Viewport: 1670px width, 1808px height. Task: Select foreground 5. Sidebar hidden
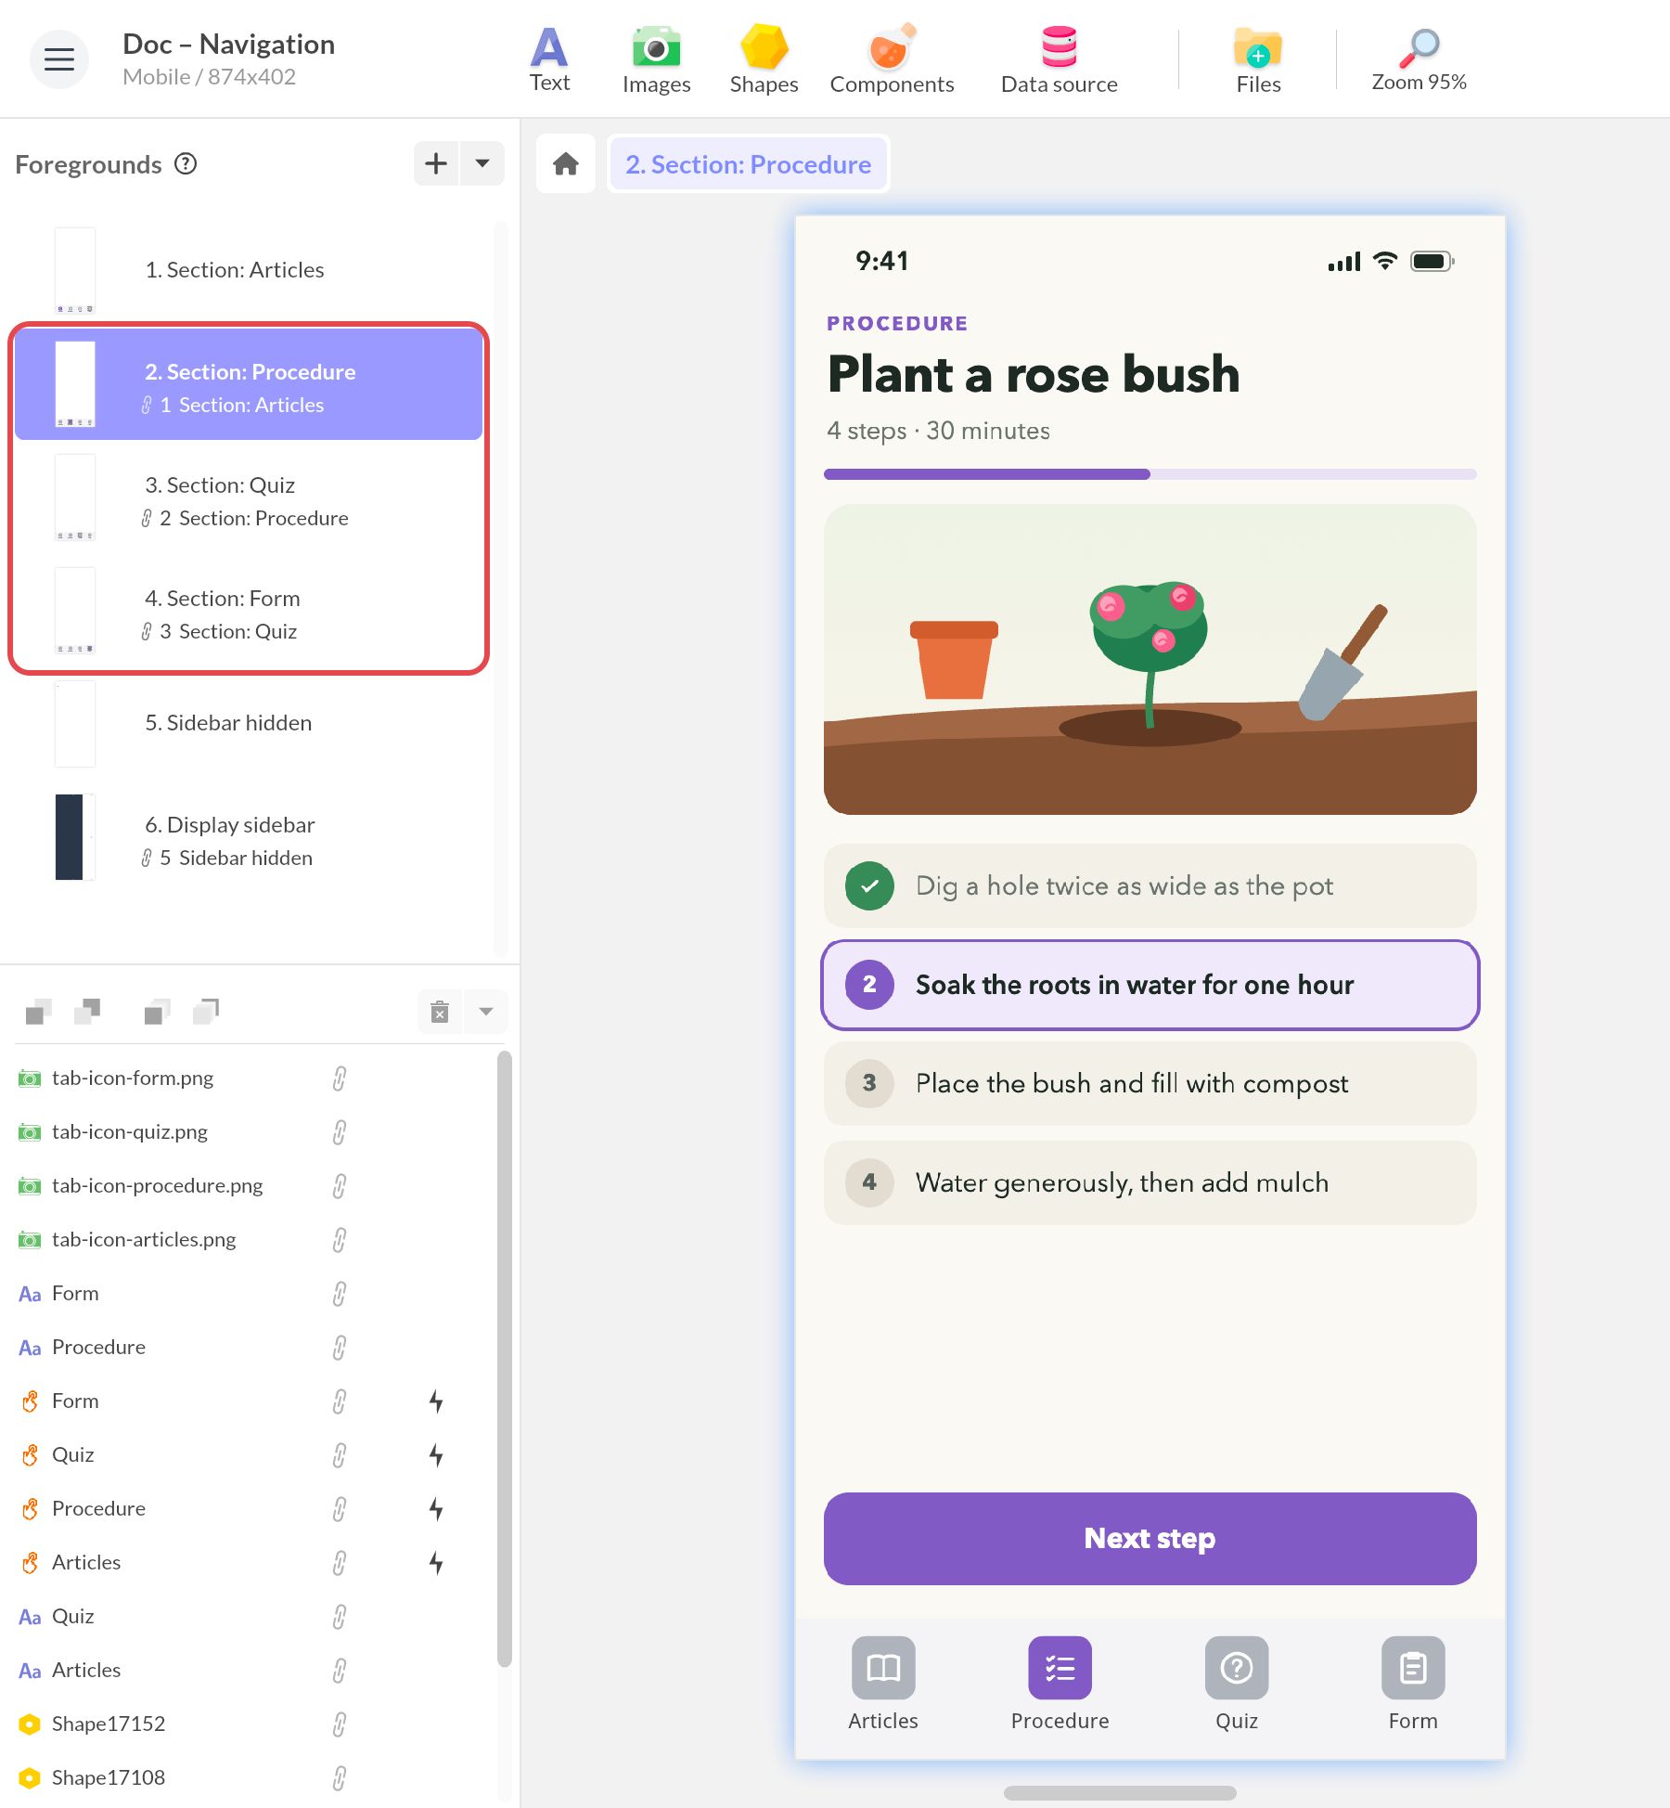tap(249, 723)
